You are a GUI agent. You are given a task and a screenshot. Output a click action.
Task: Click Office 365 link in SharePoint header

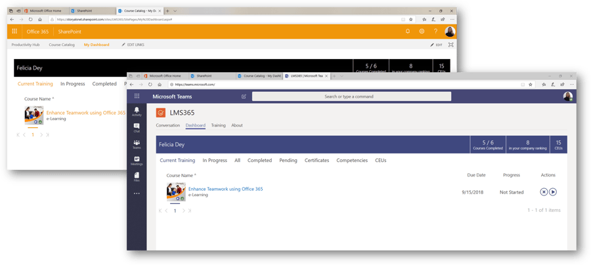click(37, 31)
